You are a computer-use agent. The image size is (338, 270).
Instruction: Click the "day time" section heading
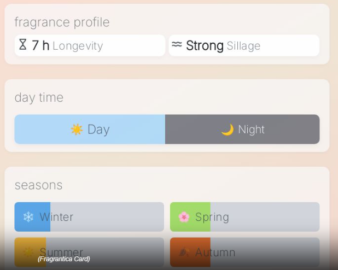(x=39, y=98)
